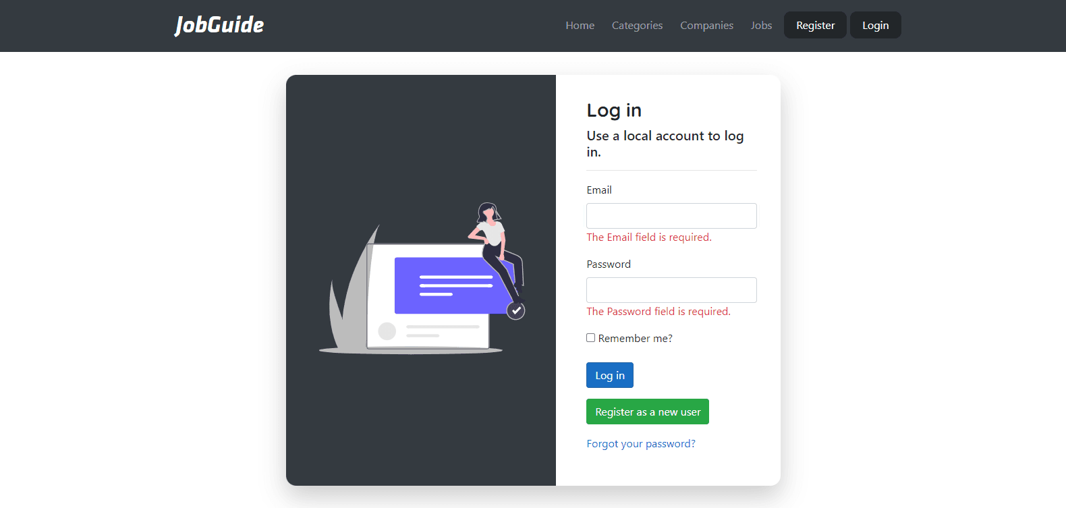Go to Categories in navigation bar
1066x508 pixels.
tap(637, 25)
